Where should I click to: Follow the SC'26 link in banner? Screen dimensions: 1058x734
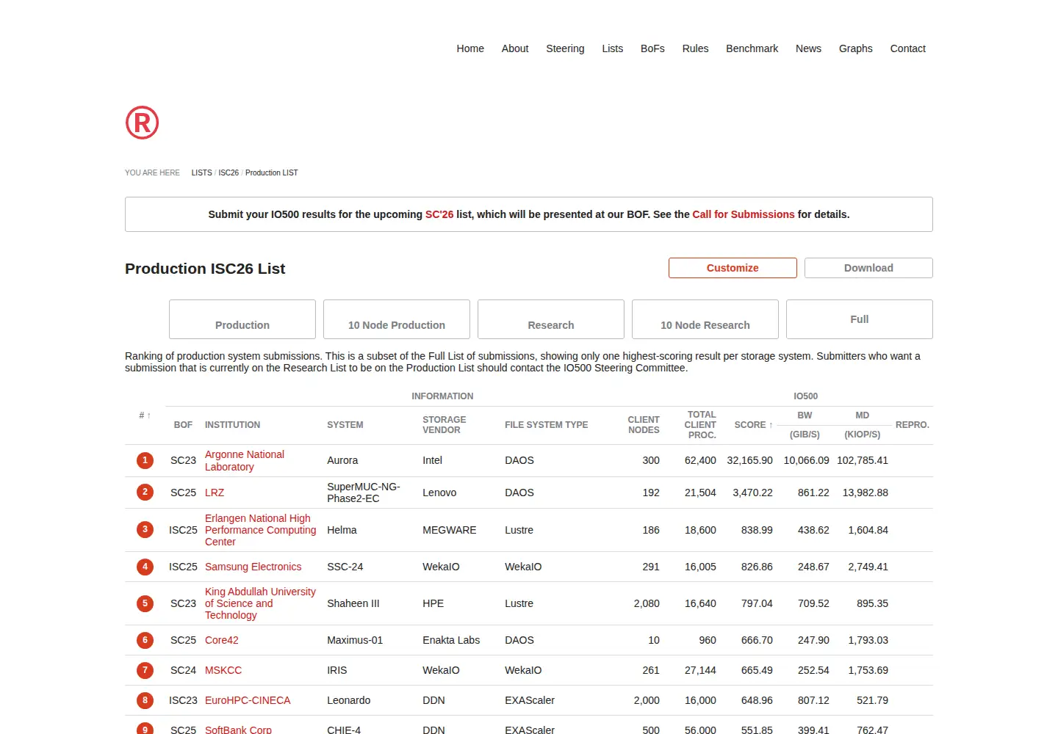point(439,214)
